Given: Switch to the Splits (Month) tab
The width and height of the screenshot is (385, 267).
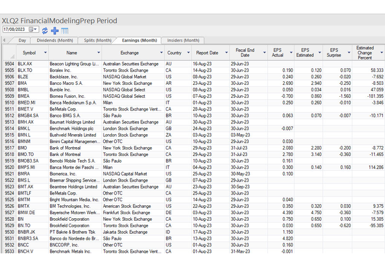Looking at the screenshot, I should pyautogui.click(x=98, y=40).
